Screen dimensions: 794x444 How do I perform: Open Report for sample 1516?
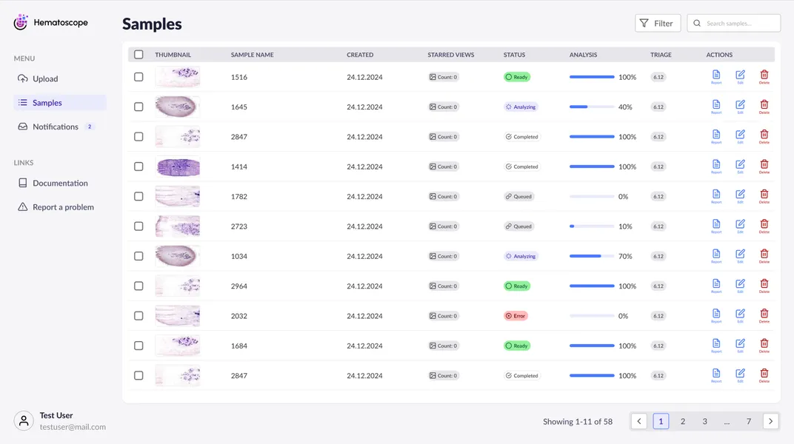(x=715, y=76)
